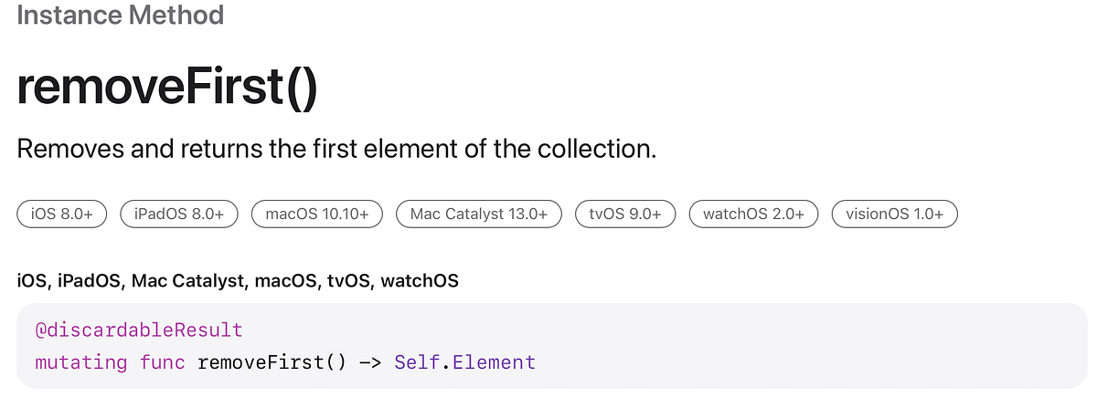The image size is (1097, 408).
Task: Click the iOS 8.0+ availability badge
Action: coord(62,214)
